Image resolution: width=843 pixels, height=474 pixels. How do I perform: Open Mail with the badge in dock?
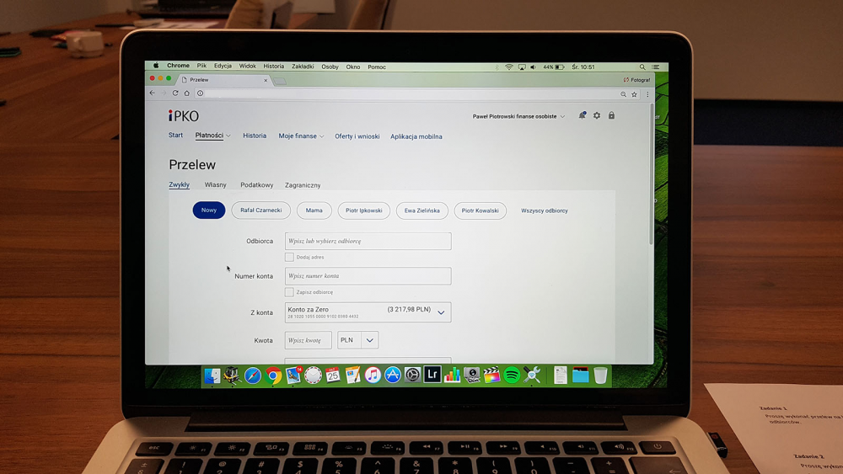[293, 375]
